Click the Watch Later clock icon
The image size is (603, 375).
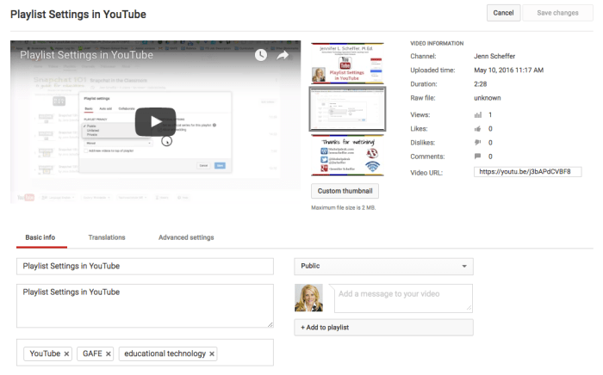(x=260, y=55)
